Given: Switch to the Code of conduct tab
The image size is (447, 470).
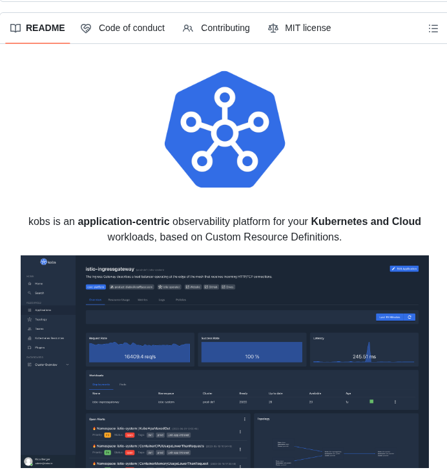Looking at the screenshot, I should click(x=123, y=28).
